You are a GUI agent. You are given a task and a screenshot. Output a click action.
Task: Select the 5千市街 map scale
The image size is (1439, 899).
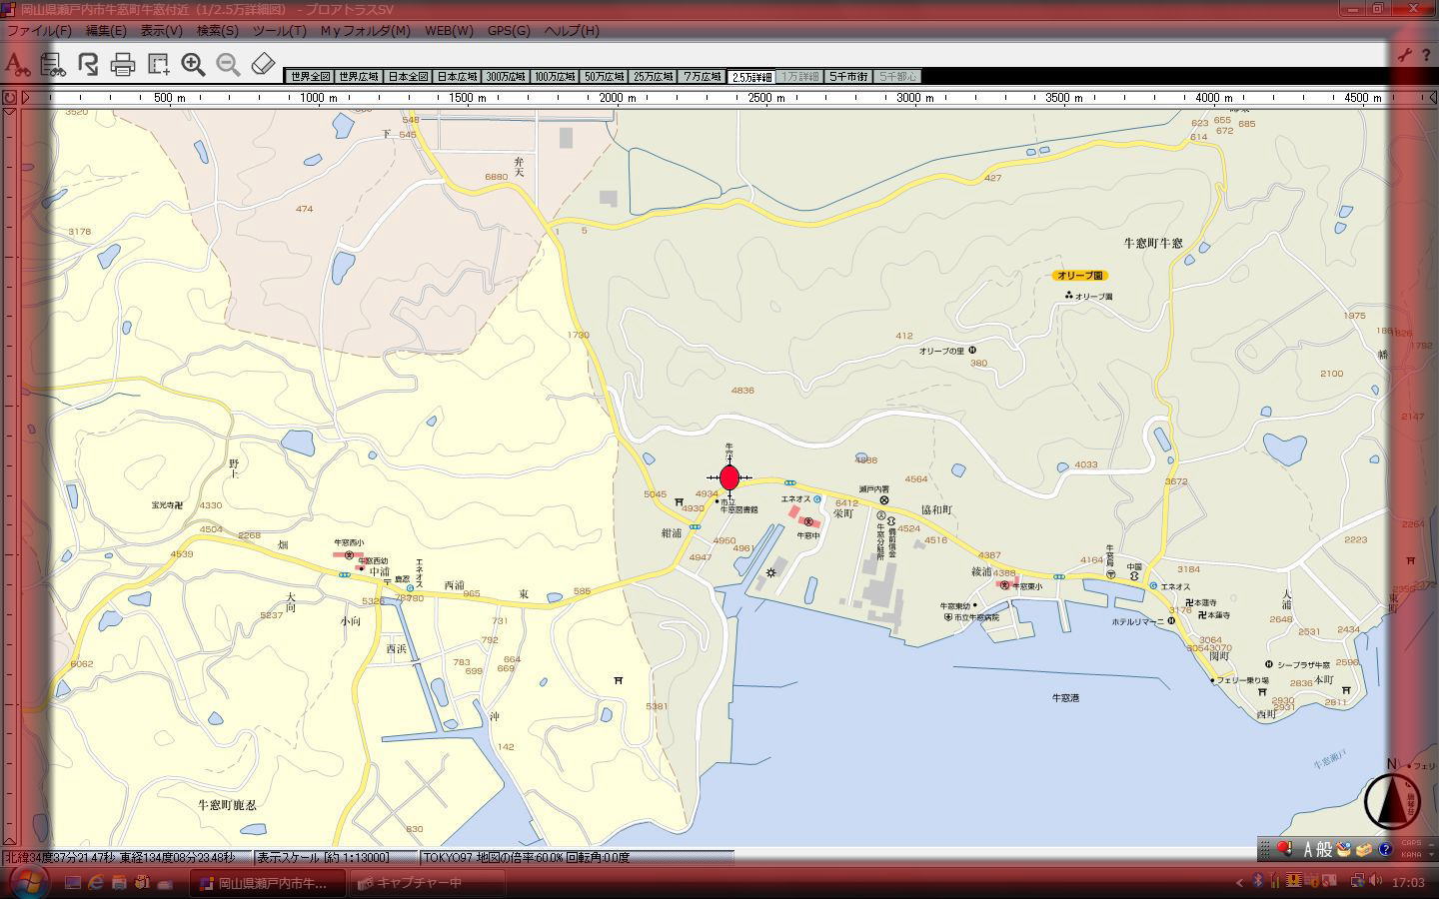(848, 77)
